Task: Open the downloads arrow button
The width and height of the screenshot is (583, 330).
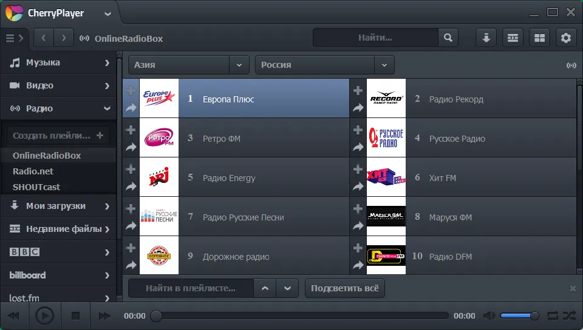Action: tap(486, 38)
